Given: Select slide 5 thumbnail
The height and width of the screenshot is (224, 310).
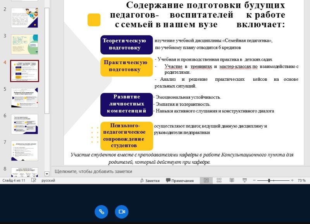Looking at the screenshot, I should [x=24, y=97].
